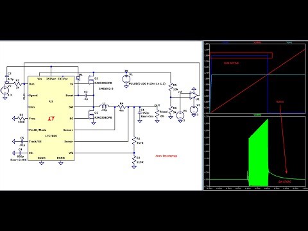Select the D1 diode symbol
Image resolution: width=308 pixels, height=231 pixels.
(x=78, y=79)
